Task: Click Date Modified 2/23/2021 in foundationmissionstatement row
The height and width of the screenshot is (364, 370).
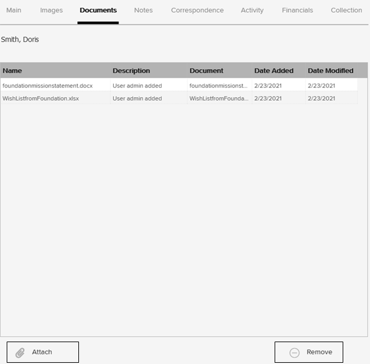Action: [332, 86]
